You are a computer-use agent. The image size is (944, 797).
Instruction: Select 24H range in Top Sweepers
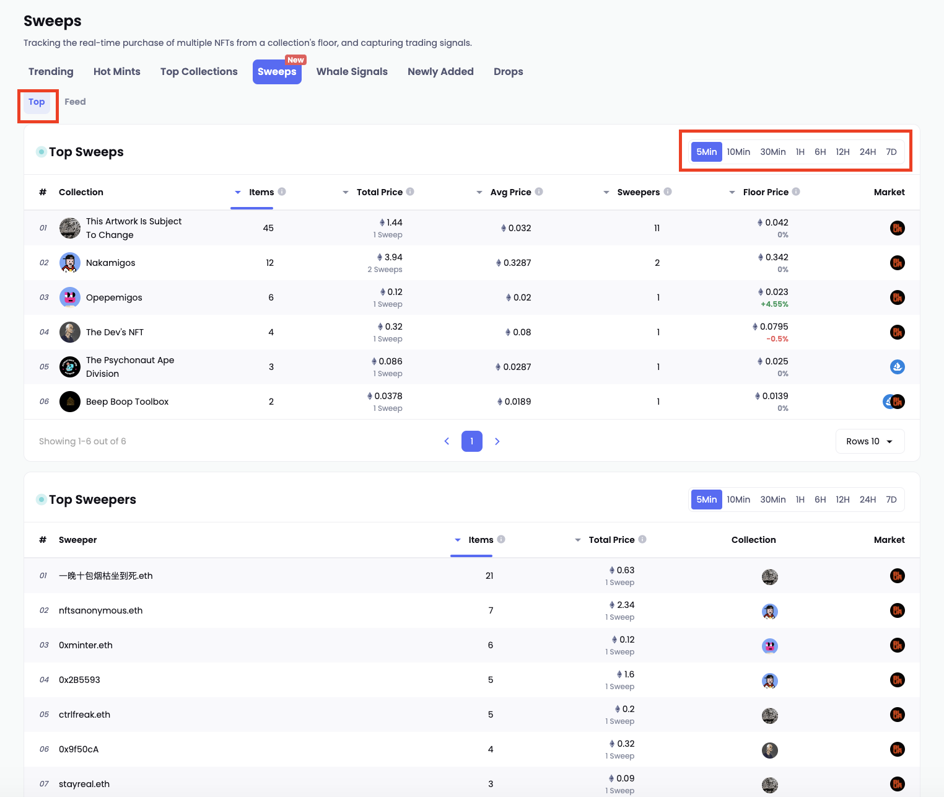(x=868, y=500)
